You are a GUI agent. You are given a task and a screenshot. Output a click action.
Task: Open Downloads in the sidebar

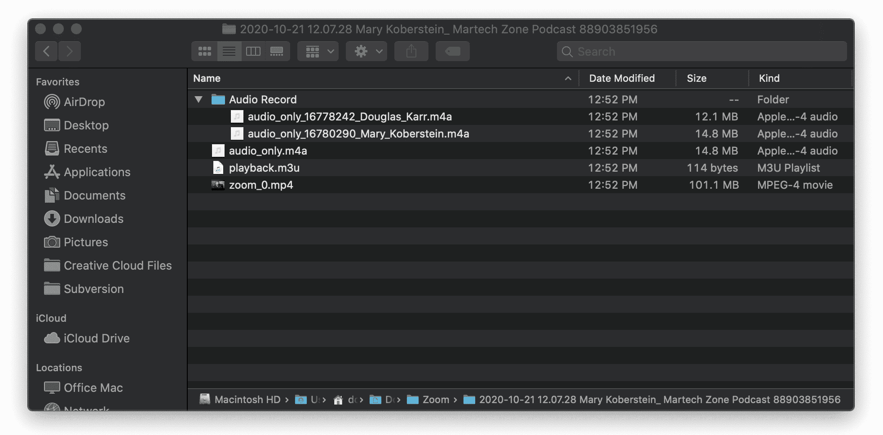(x=93, y=219)
